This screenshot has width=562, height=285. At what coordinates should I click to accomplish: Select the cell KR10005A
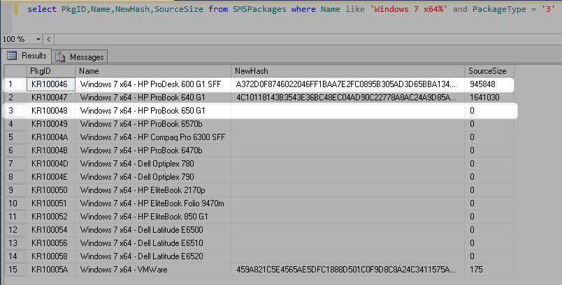pos(50,269)
